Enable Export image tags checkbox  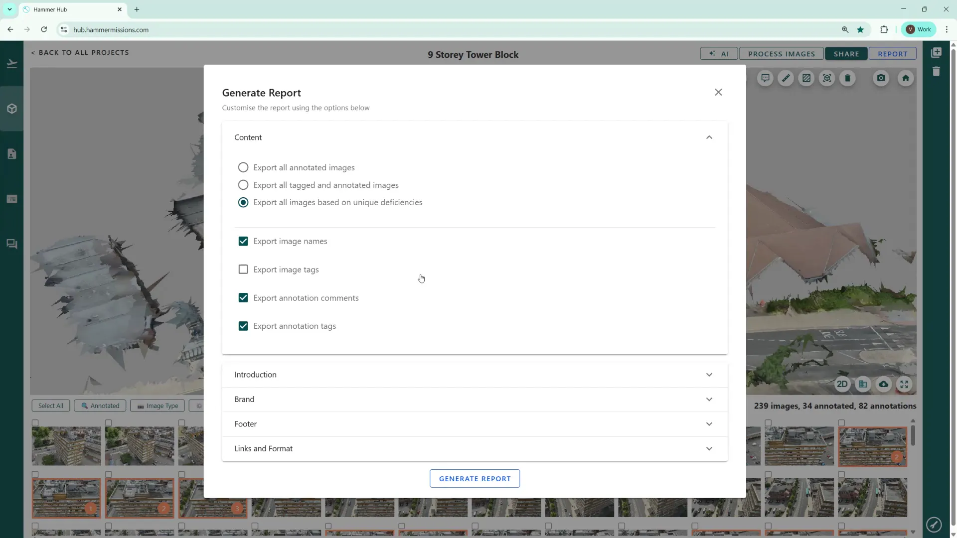[x=243, y=269]
